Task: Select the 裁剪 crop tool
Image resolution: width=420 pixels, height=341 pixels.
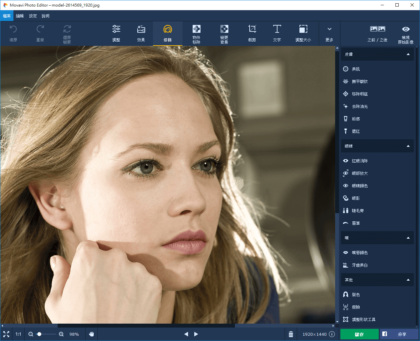Action: coord(252,33)
